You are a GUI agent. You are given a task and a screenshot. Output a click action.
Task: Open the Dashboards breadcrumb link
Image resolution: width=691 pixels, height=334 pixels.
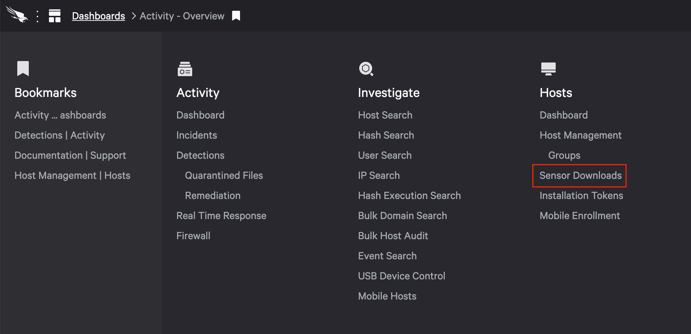click(x=98, y=16)
